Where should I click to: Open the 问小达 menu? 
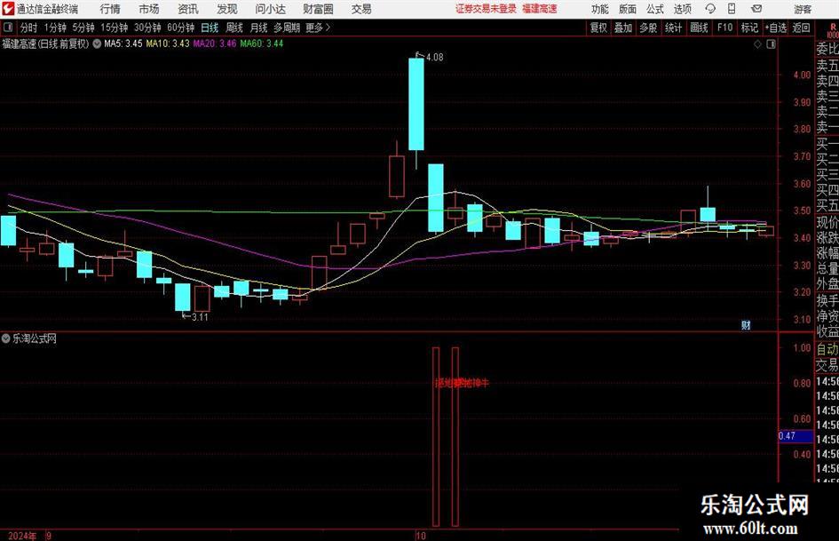point(270,9)
